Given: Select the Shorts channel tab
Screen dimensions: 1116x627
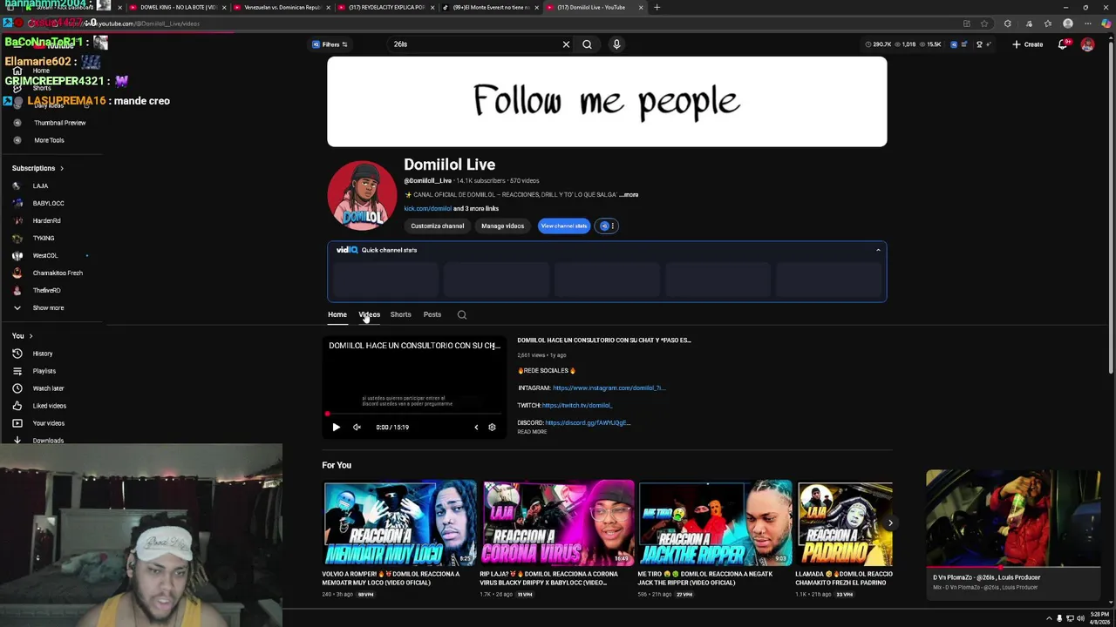Looking at the screenshot, I should coord(401,314).
